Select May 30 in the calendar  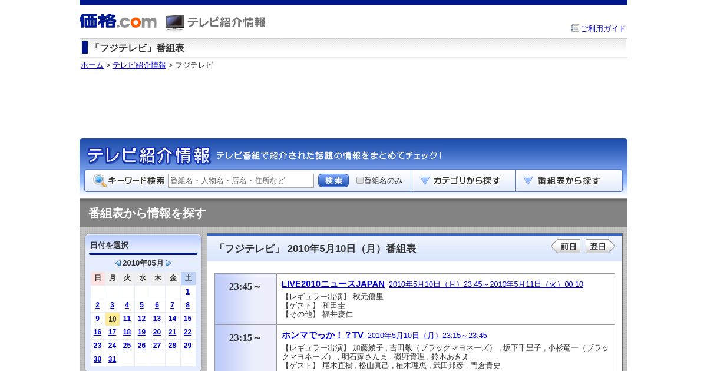(97, 359)
